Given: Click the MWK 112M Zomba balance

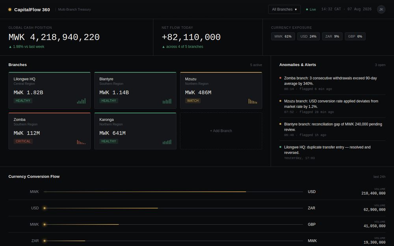Looking at the screenshot, I should 27,133.
